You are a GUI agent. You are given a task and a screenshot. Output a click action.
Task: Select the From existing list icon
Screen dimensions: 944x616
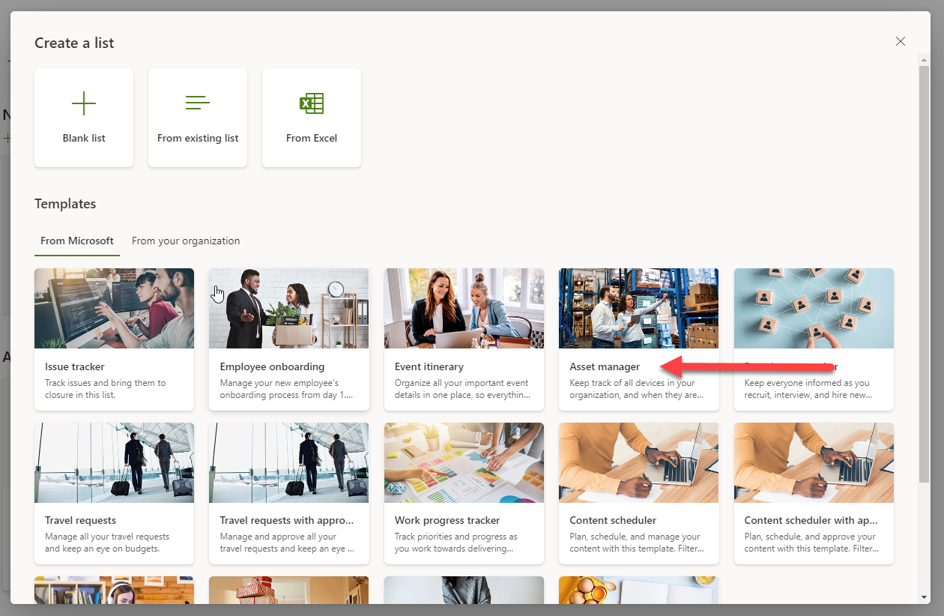(x=197, y=103)
